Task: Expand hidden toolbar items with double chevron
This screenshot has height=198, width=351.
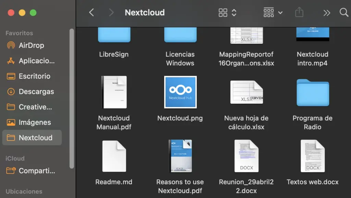Action: [327, 13]
